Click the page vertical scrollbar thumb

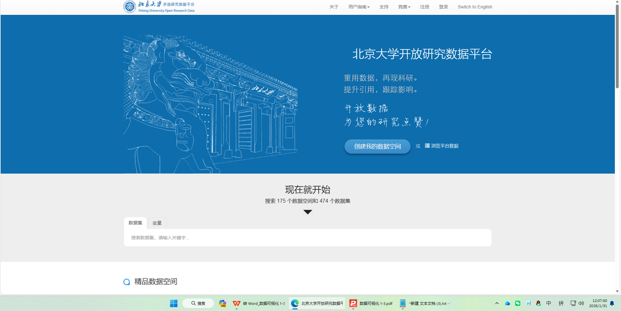(x=617, y=46)
